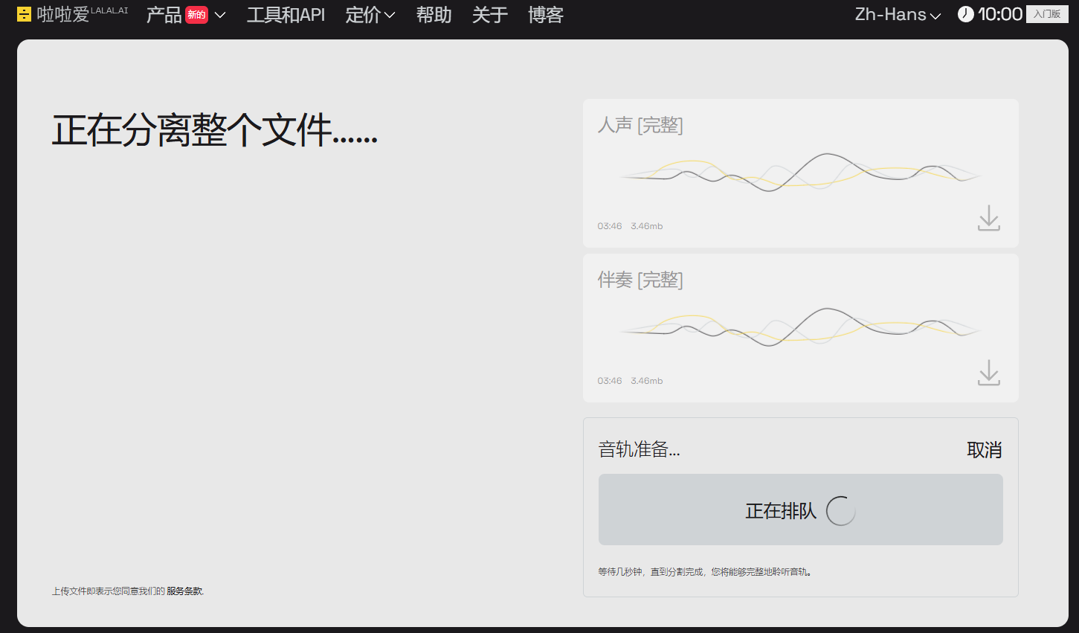This screenshot has width=1079, height=633.
Task: Open the 帮助 help menu
Action: (x=434, y=15)
